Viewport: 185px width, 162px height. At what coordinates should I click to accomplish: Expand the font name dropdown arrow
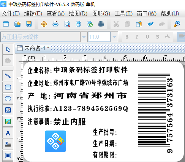click(84, 37)
